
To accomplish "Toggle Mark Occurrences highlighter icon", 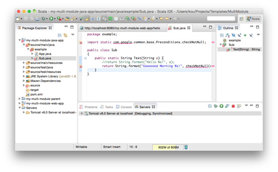I will pos(87,19).
